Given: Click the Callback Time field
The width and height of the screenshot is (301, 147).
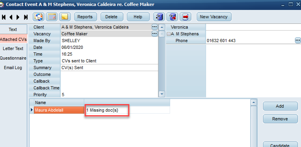Looking at the screenshot, I should click(x=109, y=88).
